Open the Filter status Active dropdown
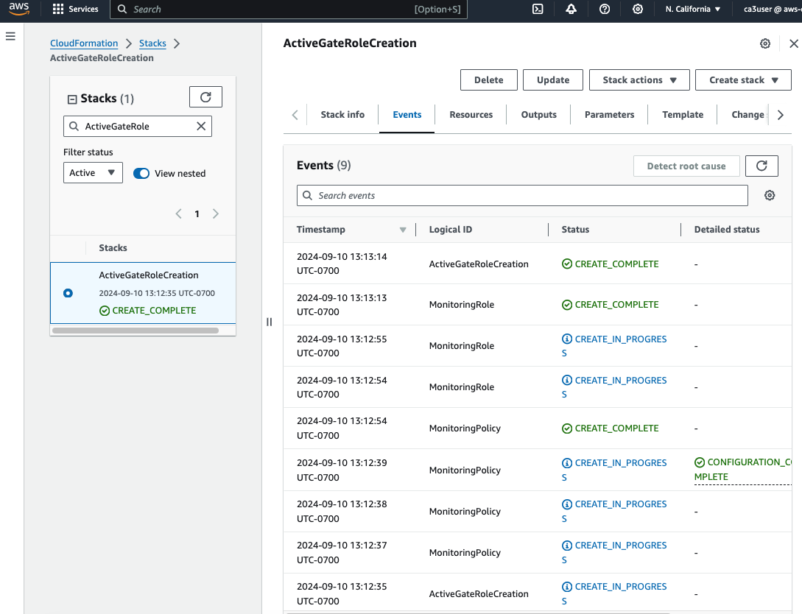The width and height of the screenshot is (802, 614). coord(93,172)
